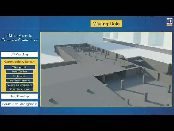Select Construction Feasibility sub-item
The height and width of the screenshot is (131, 174).
(20, 85)
